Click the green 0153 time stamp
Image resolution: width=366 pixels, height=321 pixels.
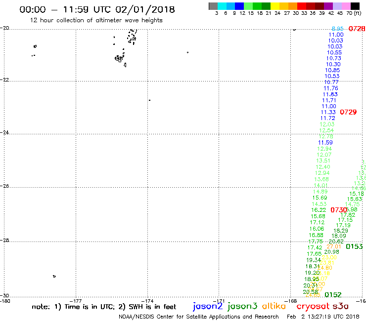click(354, 246)
